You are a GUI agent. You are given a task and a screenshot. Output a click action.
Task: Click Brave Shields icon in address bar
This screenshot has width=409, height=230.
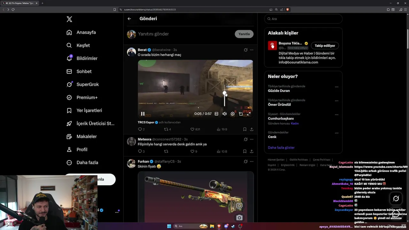point(288,10)
